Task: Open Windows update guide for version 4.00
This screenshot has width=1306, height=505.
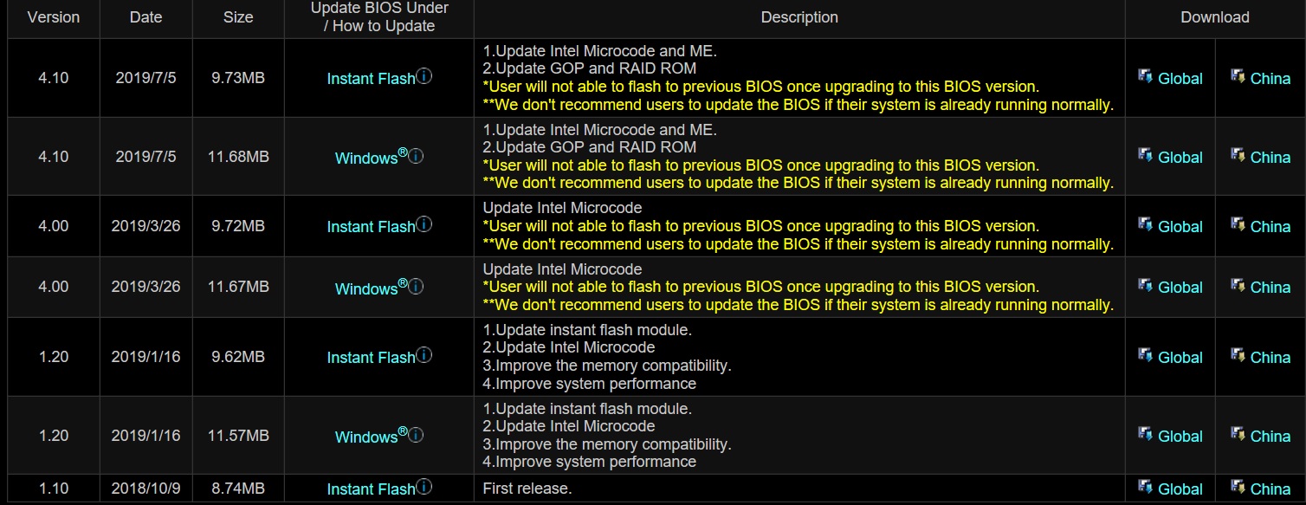Action: tap(366, 288)
